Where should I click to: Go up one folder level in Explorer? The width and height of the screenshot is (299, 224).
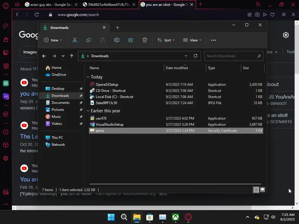pos(72,56)
